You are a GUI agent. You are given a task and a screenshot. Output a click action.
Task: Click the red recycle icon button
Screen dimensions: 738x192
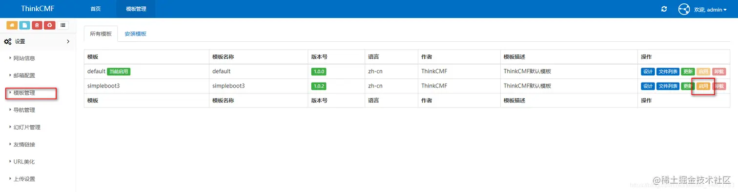50,25
